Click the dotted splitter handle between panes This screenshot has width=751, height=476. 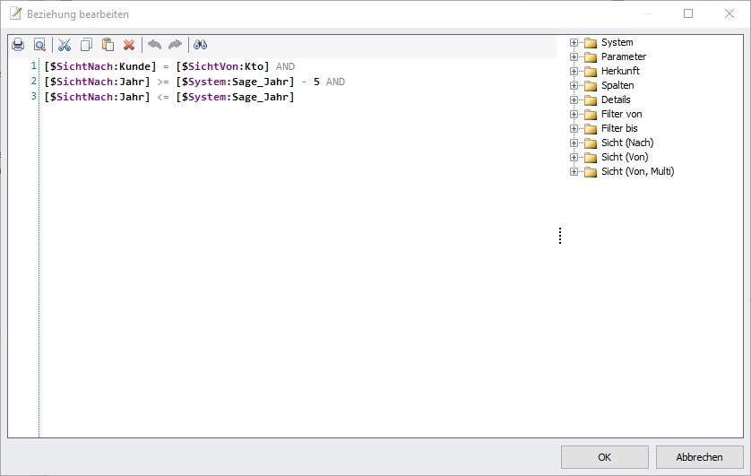tap(560, 236)
